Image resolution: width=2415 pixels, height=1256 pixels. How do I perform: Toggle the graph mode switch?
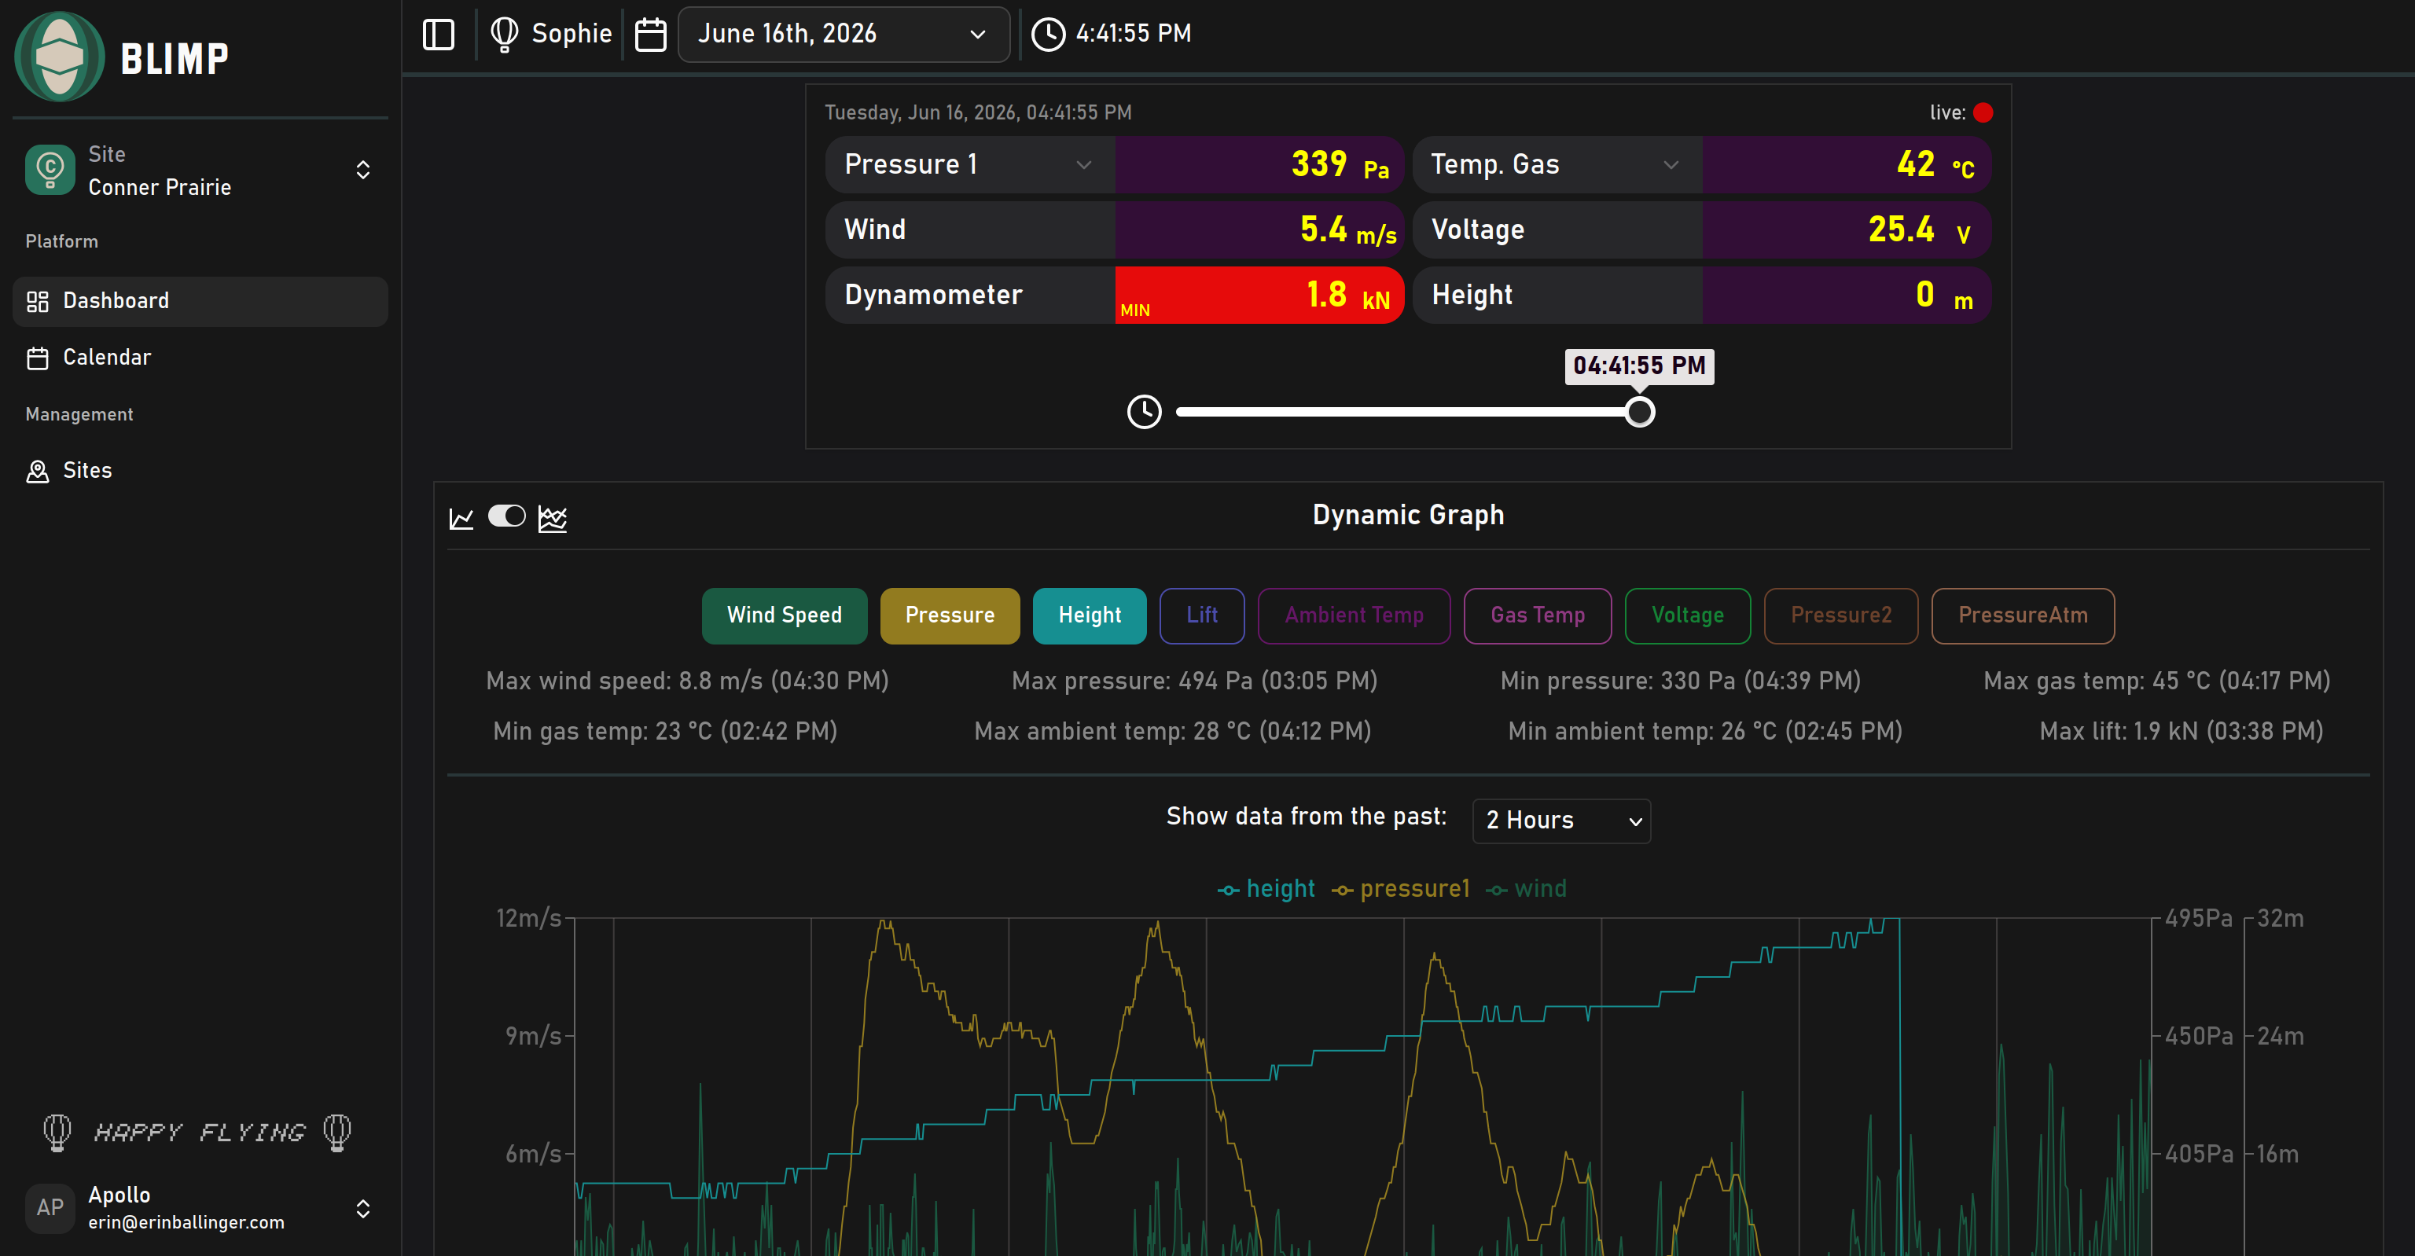tap(506, 516)
